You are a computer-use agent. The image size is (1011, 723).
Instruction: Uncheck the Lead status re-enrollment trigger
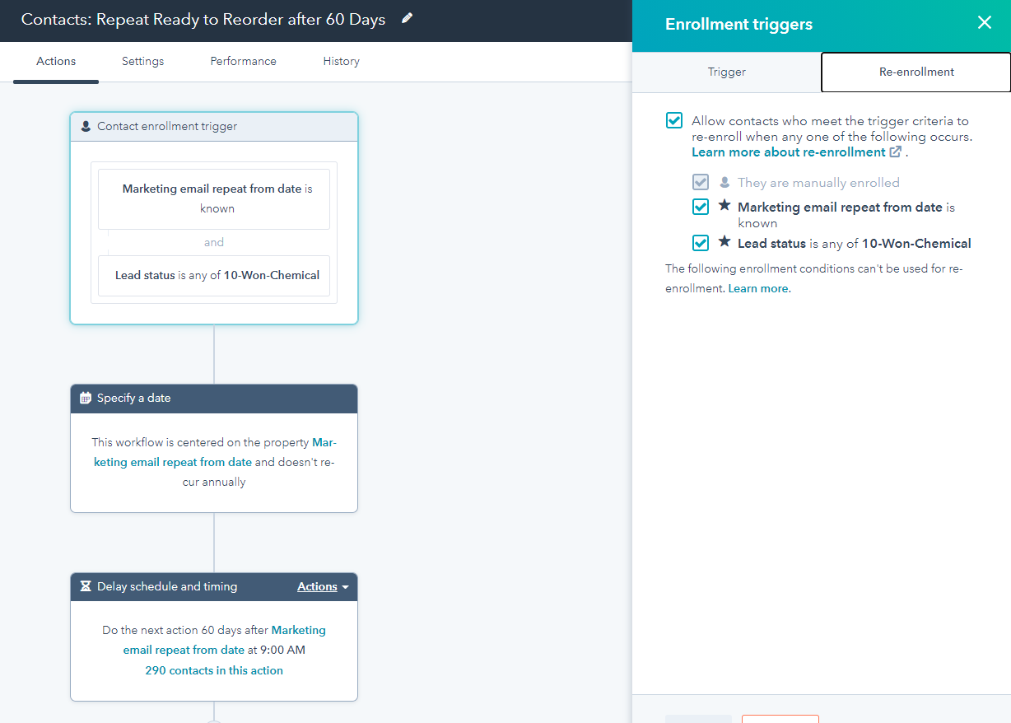pos(700,243)
